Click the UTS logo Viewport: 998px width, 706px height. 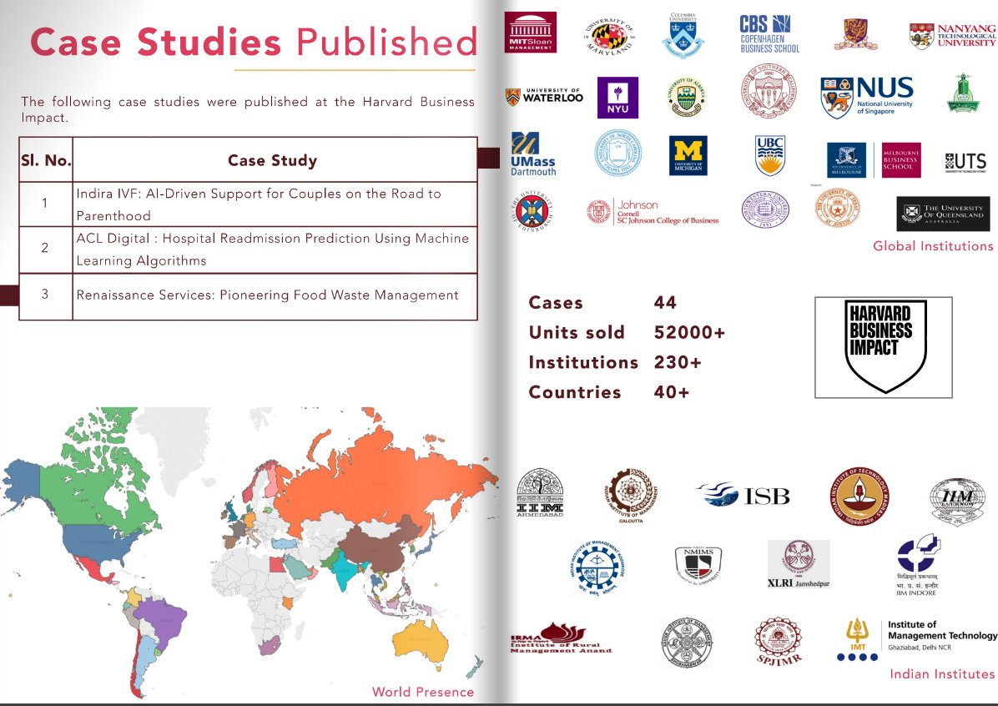(965, 163)
